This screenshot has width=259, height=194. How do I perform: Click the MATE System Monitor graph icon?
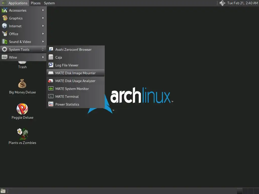click(51, 89)
